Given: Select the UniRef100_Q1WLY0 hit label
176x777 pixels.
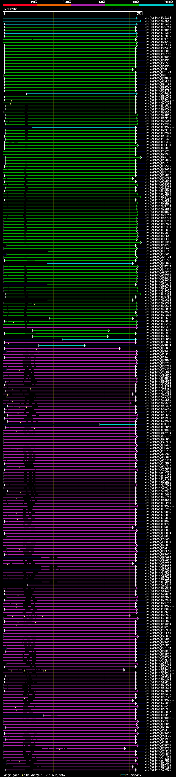Looking at the screenshot, I should [158, 21].
